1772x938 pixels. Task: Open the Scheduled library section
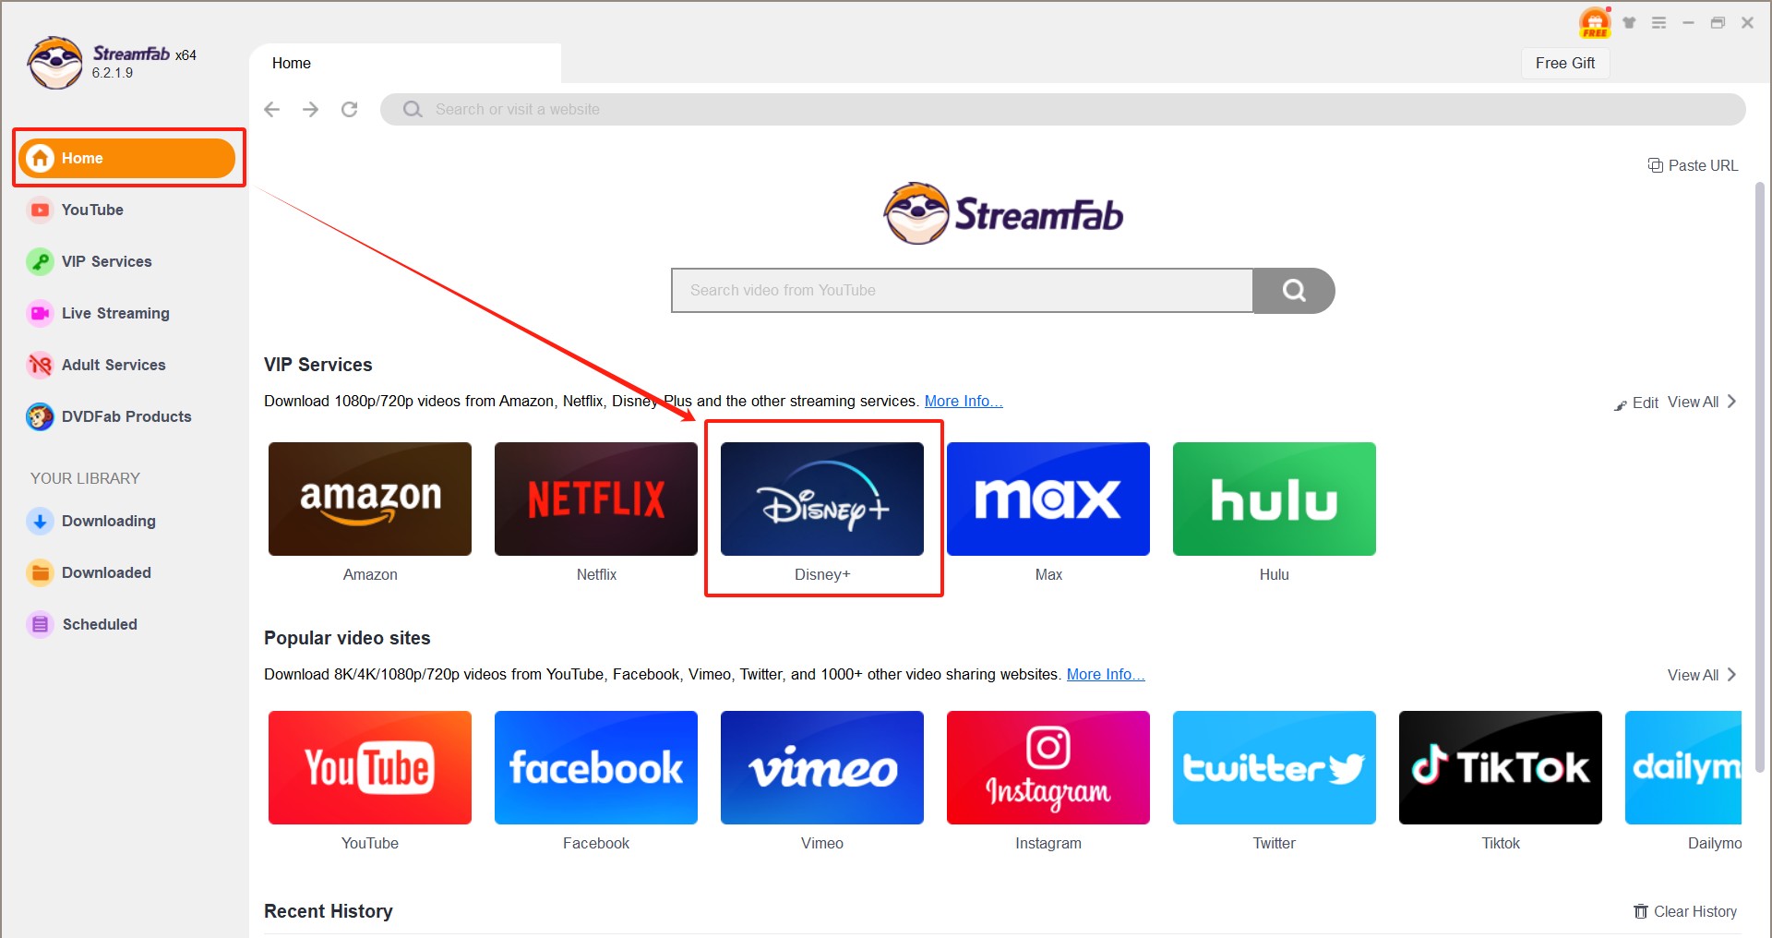point(82,624)
